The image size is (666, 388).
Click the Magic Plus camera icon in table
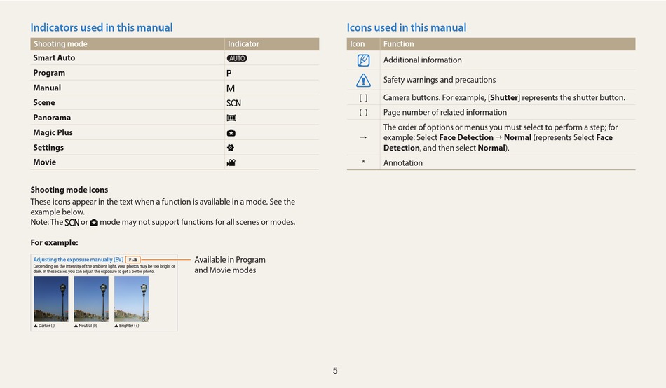(231, 133)
